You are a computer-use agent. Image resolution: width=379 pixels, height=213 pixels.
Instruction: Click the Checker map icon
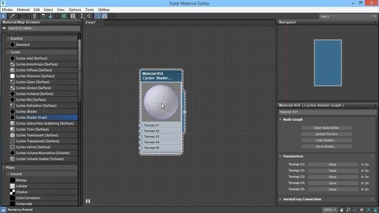coord(12,192)
